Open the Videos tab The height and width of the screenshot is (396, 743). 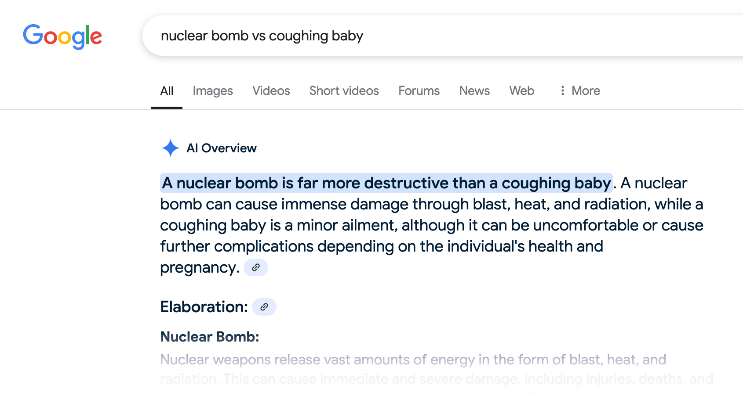pos(271,91)
